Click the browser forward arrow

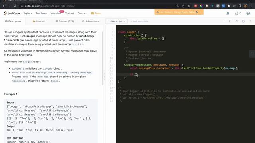(9, 6)
